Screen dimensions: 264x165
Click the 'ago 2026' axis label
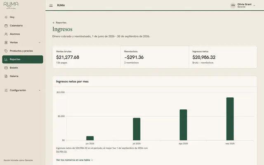pyautogui.click(x=183, y=144)
